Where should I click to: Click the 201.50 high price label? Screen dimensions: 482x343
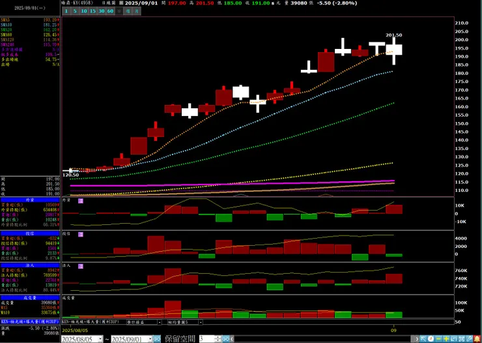tap(394, 35)
